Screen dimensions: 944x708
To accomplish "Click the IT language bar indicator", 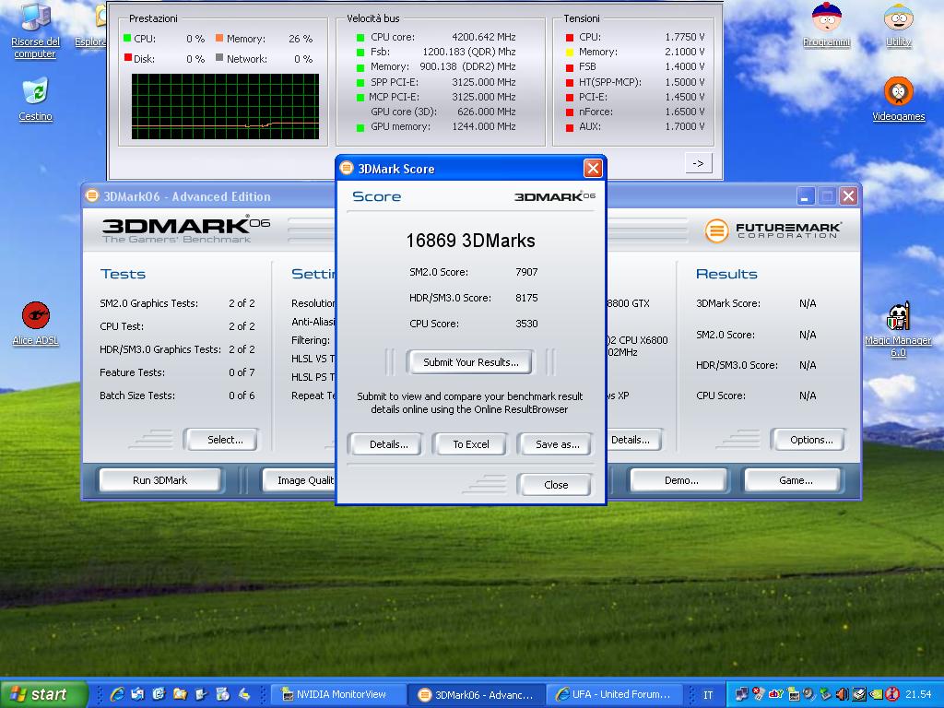I will (708, 694).
